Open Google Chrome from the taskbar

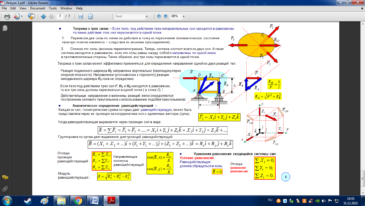78,201
